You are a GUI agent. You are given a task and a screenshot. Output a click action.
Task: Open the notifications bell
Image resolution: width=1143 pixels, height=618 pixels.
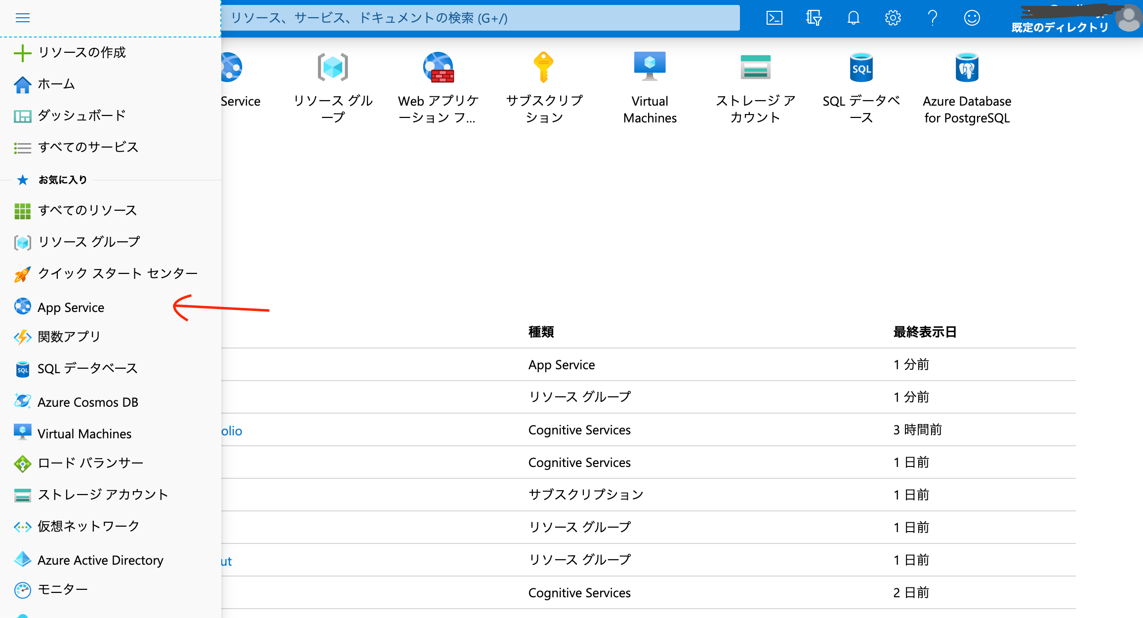click(853, 18)
